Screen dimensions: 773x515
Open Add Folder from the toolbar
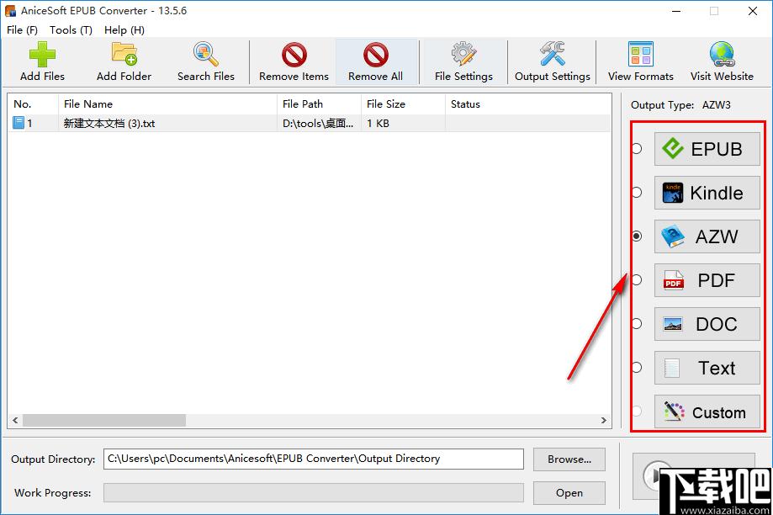point(124,62)
